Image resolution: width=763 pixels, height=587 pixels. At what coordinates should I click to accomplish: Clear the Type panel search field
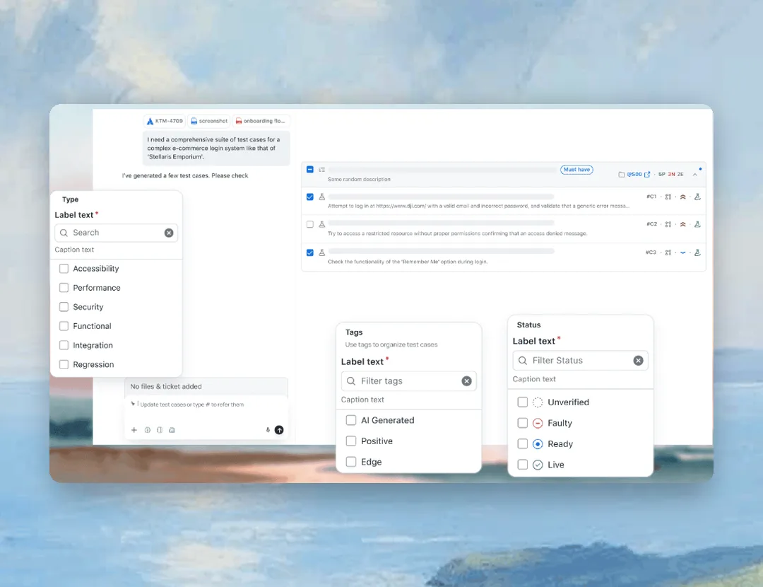tap(169, 233)
